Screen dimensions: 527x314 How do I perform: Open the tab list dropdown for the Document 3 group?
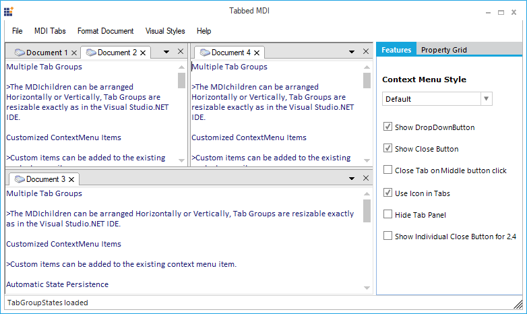tap(352, 179)
